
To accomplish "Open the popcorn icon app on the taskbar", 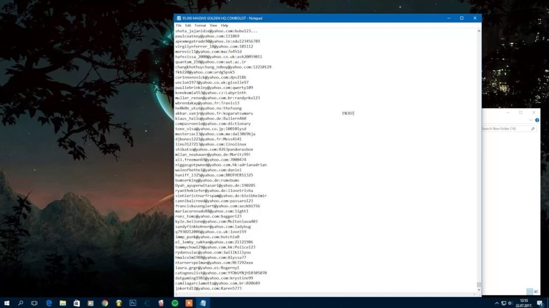I will click(161, 303).
